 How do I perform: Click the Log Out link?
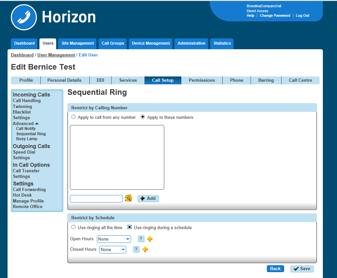[303, 15]
